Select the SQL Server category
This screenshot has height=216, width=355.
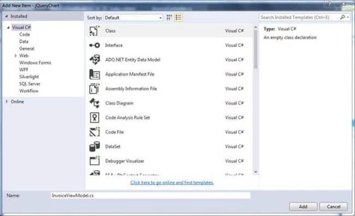[x=29, y=84]
